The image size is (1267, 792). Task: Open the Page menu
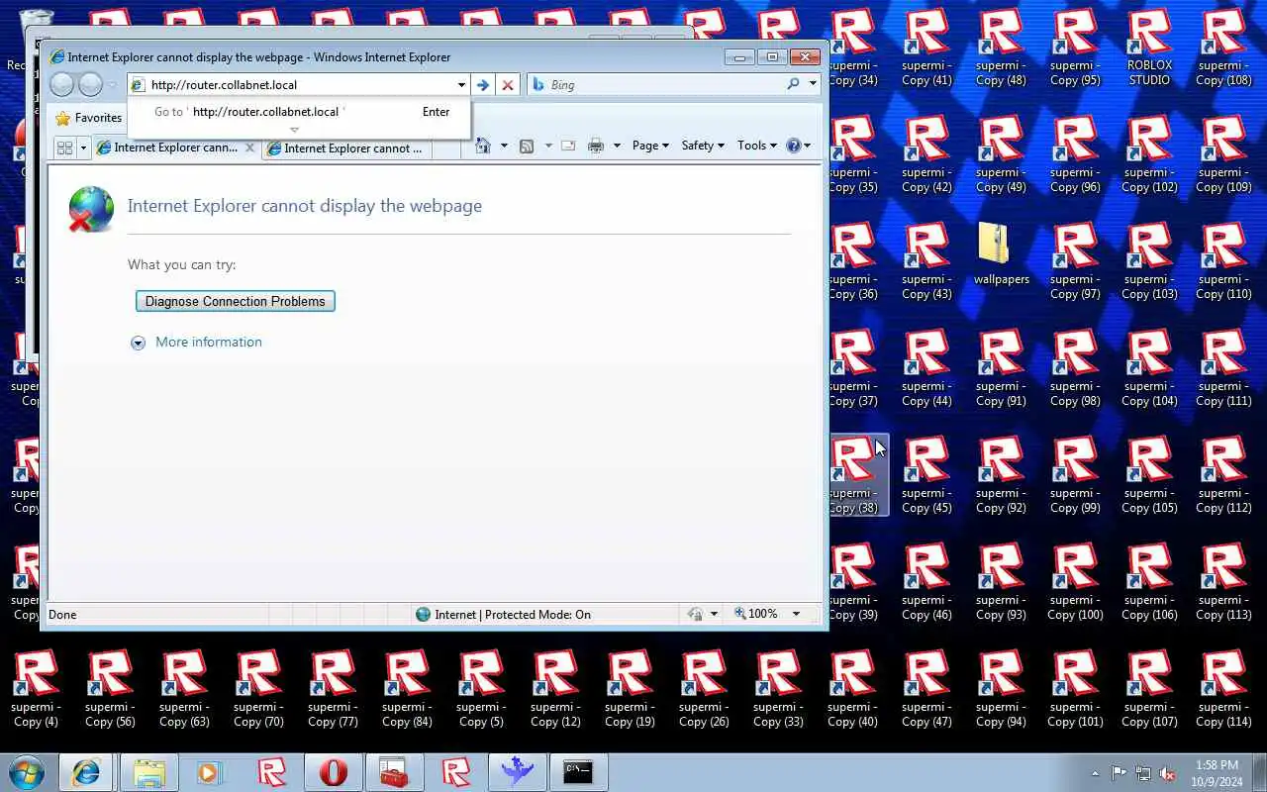click(x=650, y=146)
